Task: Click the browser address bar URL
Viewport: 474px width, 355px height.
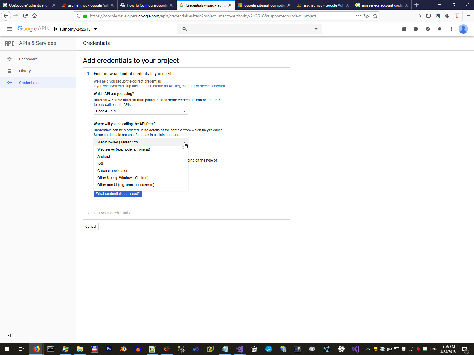Action: 203,16
